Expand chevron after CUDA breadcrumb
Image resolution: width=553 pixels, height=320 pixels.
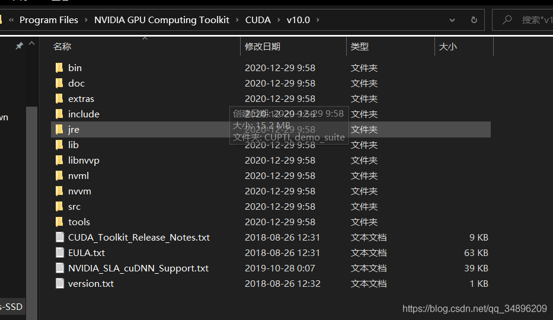tap(279, 20)
